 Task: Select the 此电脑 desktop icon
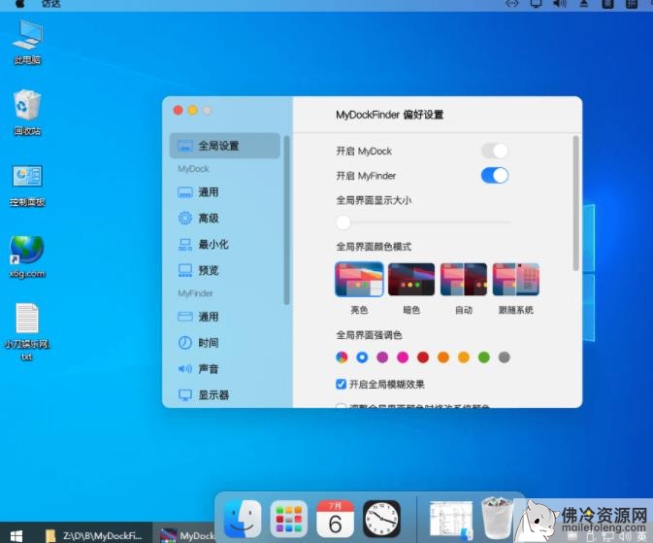tap(27, 41)
